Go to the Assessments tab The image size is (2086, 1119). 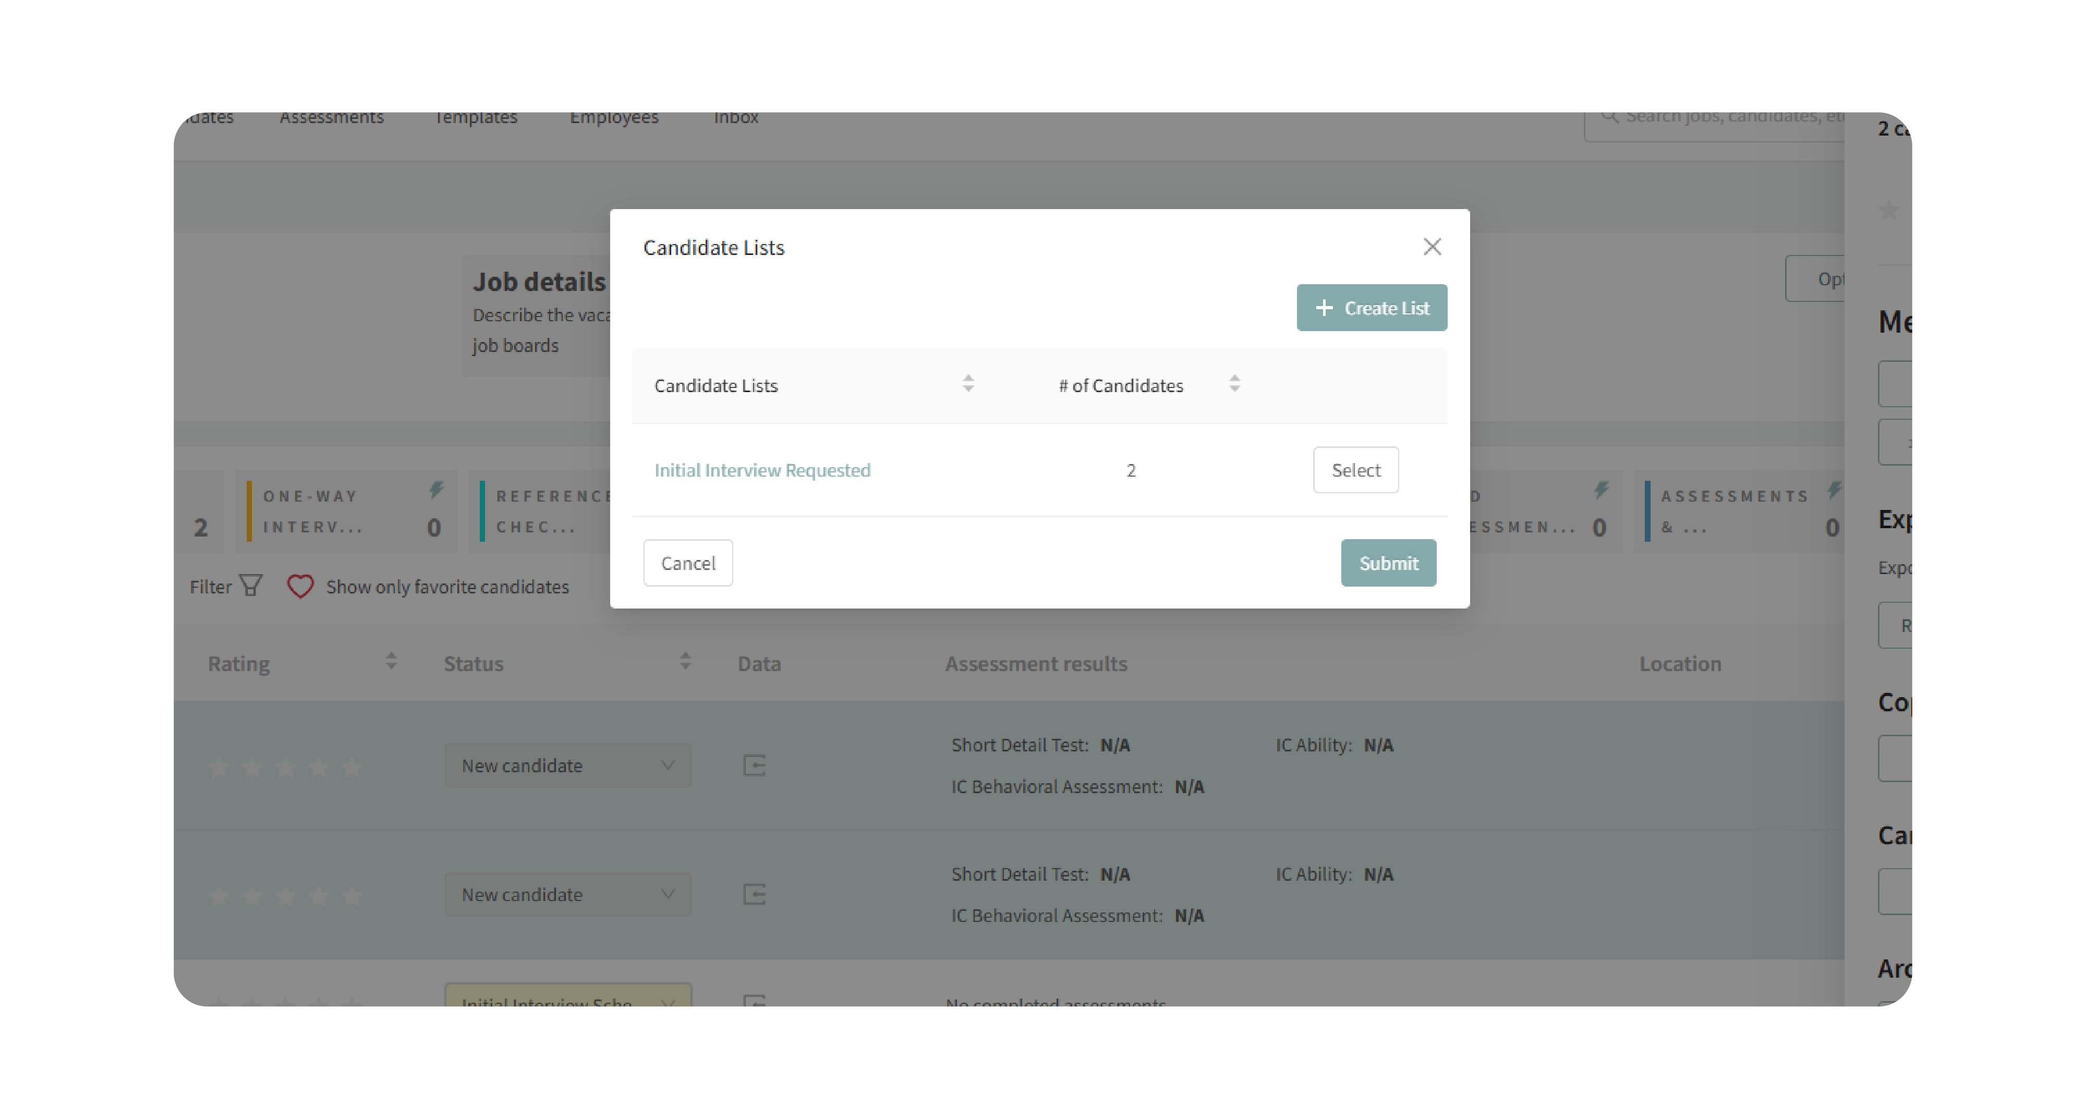coord(331,118)
